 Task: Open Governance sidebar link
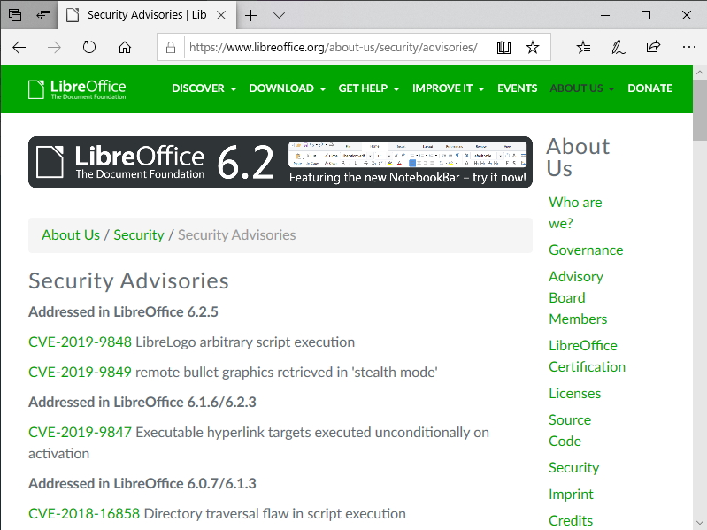click(586, 250)
